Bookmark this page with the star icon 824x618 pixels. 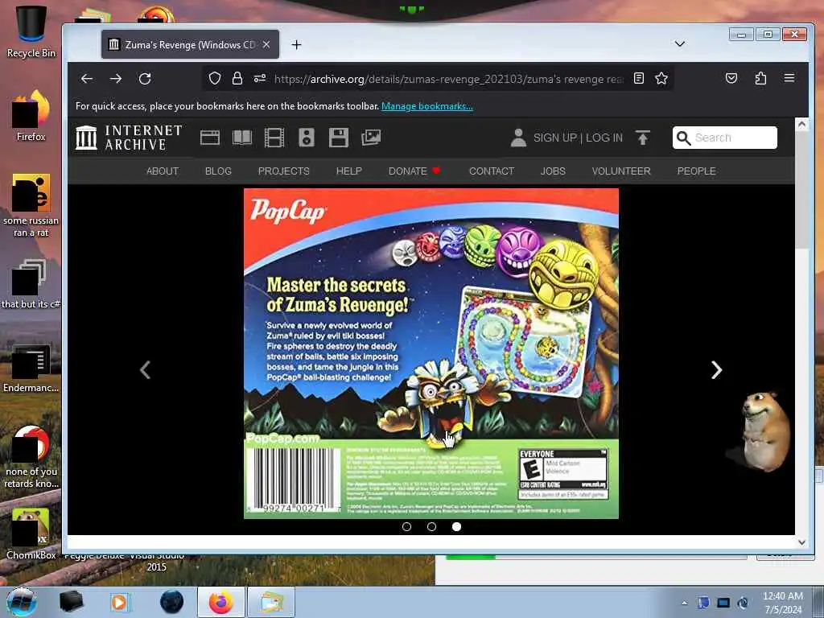[x=661, y=78]
